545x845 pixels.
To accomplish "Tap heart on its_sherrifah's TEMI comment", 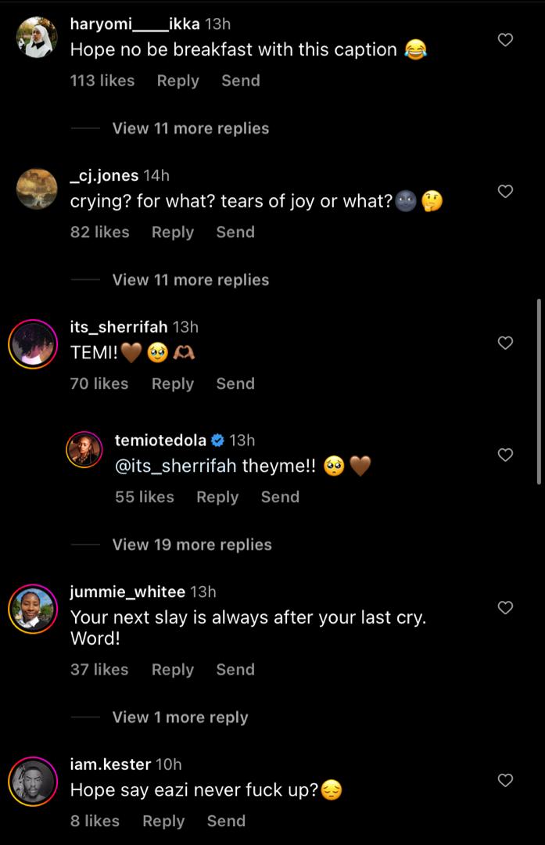I will pos(505,343).
